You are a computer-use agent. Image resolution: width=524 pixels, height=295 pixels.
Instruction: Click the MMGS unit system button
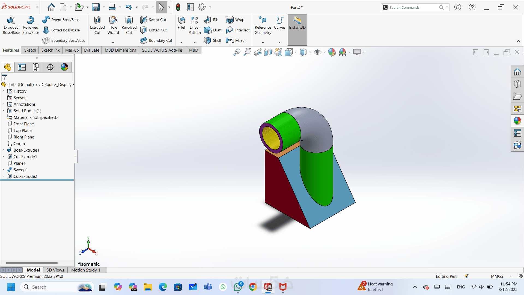click(x=497, y=276)
